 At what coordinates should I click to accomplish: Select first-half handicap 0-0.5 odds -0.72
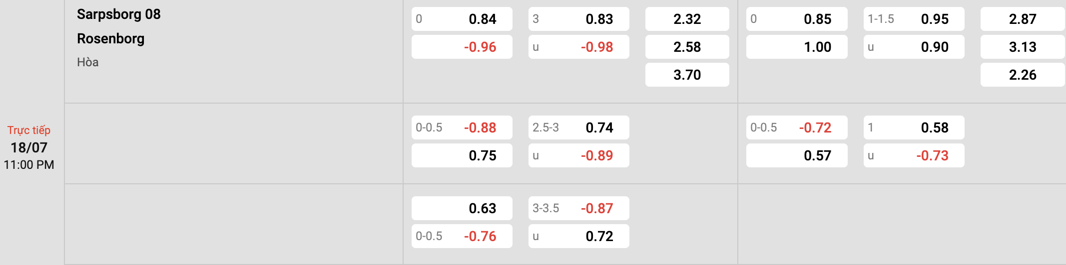click(x=797, y=128)
